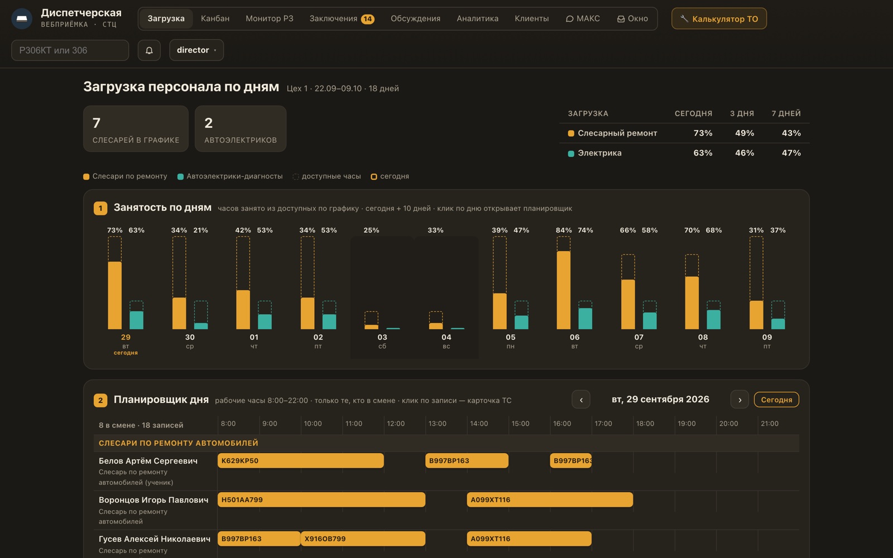The width and height of the screenshot is (893, 558).
Task: Select employee Воронцов Игорь Павлович
Action: coord(153,499)
